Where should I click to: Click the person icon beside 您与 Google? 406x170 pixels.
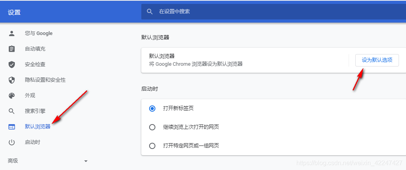(12, 33)
